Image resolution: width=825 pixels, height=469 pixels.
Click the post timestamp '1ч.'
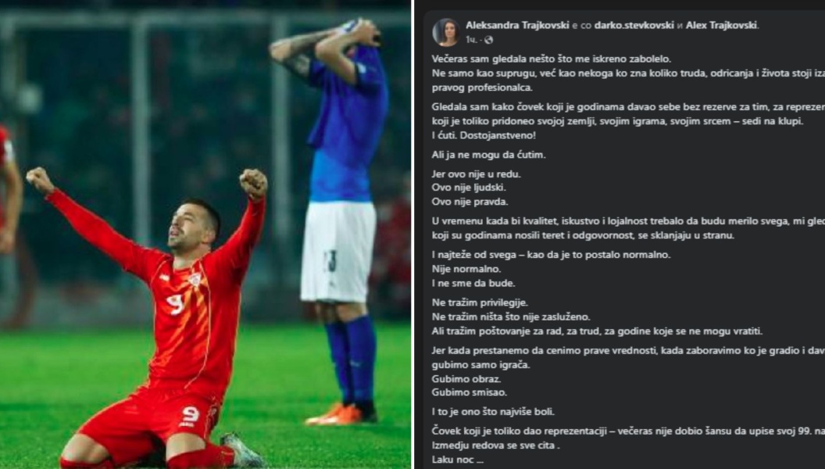(x=471, y=40)
